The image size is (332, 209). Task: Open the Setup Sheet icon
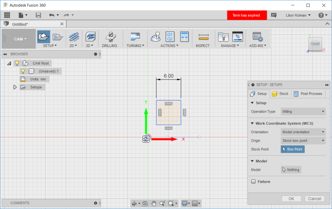click(x=184, y=37)
